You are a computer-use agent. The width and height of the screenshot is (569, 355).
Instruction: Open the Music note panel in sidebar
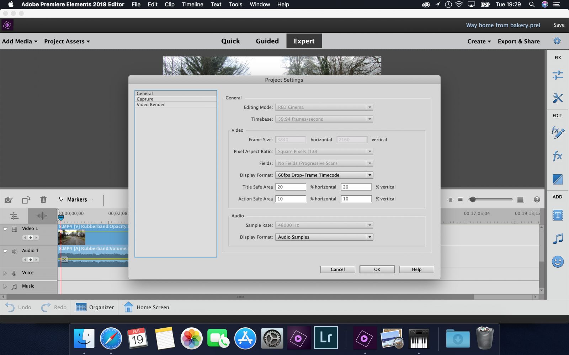tap(558, 239)
